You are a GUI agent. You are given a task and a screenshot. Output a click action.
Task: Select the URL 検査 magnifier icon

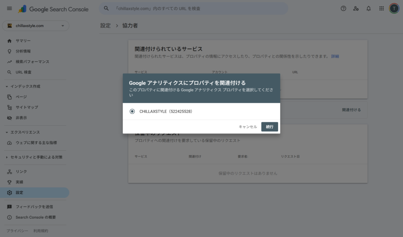click(x=9, y=72)
